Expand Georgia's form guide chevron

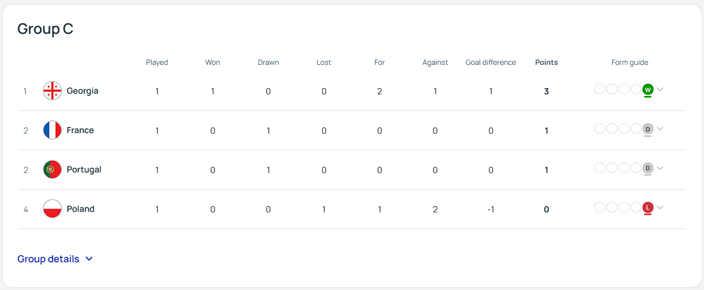point(660,89)
